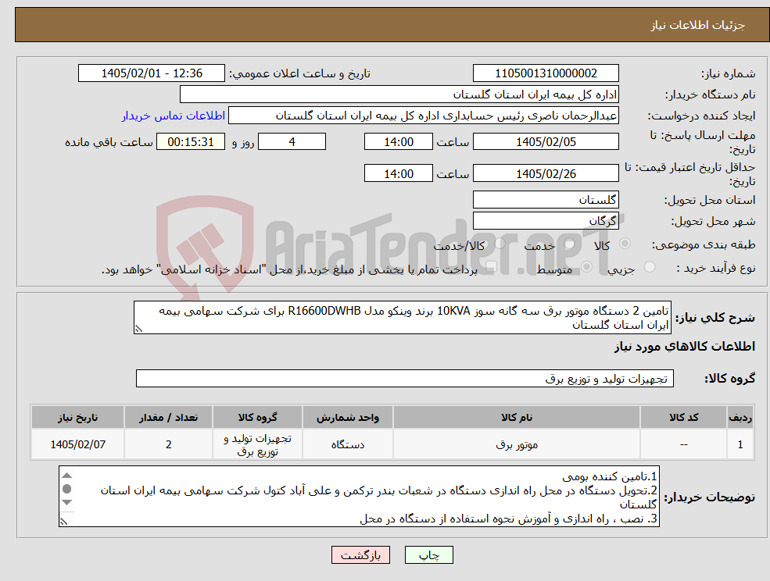Click the buyer notes text area

pos(359,497)
